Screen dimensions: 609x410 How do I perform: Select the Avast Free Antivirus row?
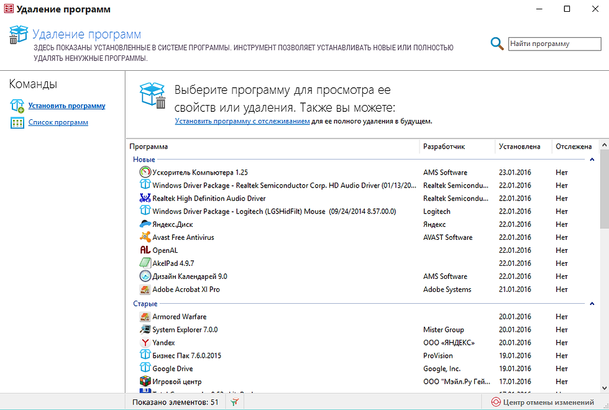point(363,237)
